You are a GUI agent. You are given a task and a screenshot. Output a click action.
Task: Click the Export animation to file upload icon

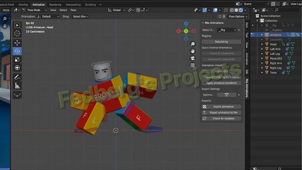click(204, 113)
